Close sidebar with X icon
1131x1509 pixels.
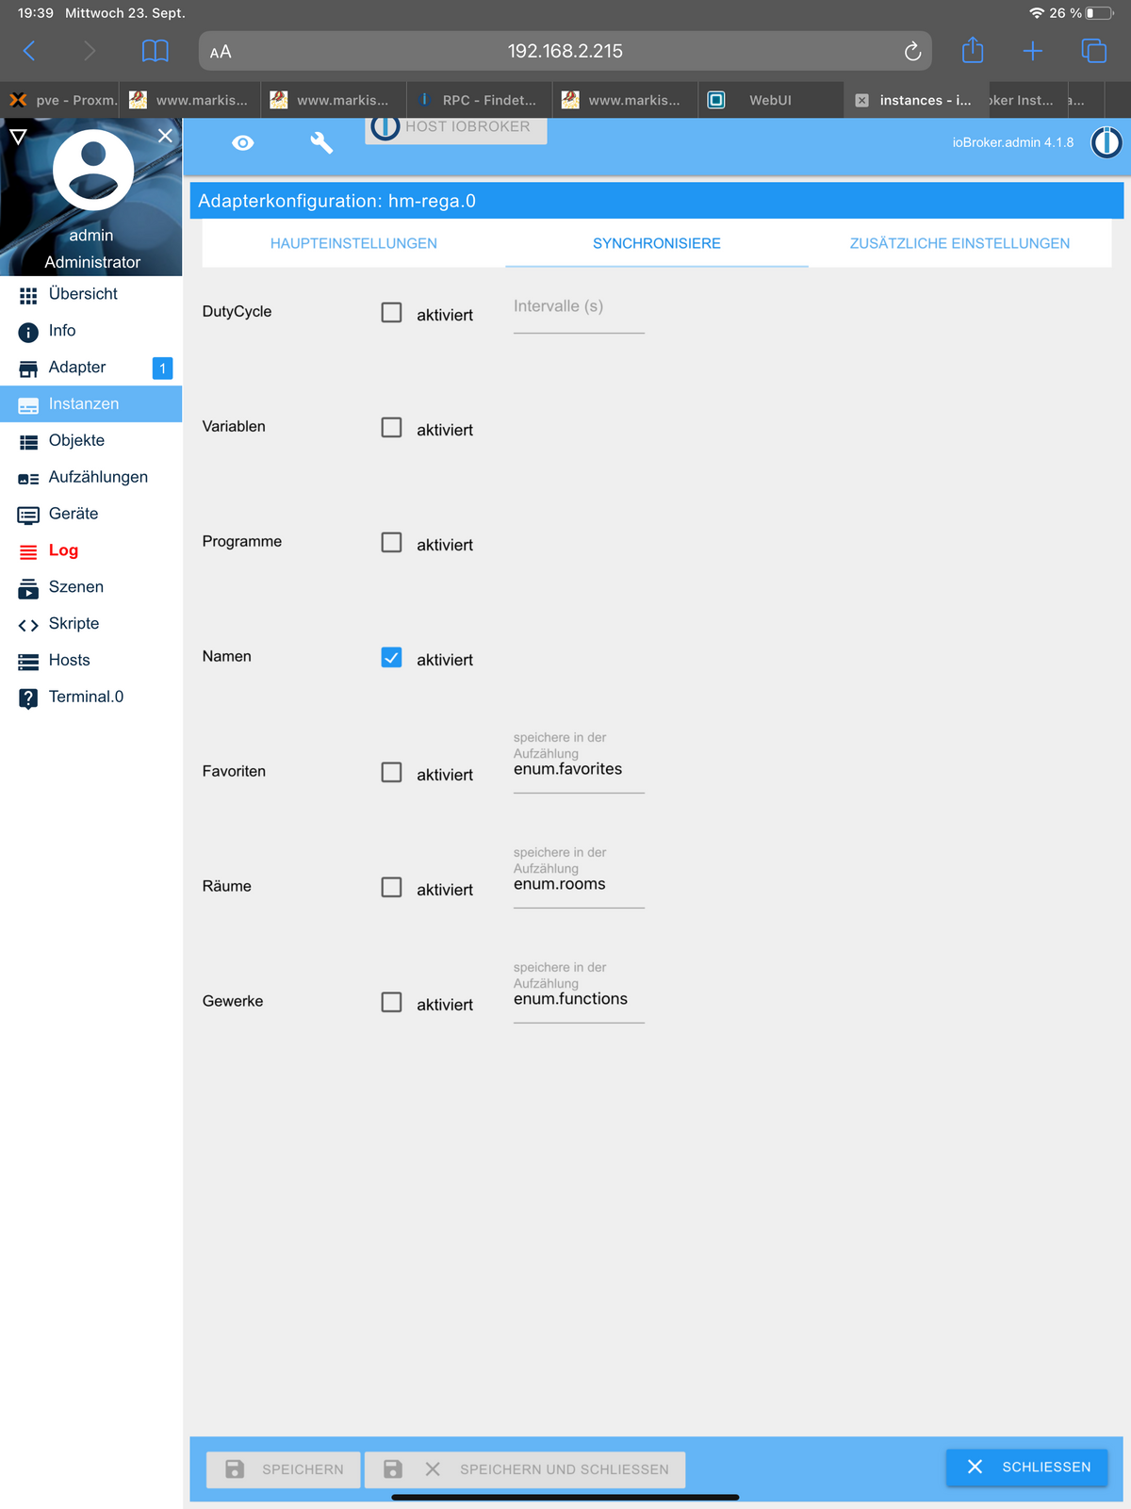pos(165,136)
